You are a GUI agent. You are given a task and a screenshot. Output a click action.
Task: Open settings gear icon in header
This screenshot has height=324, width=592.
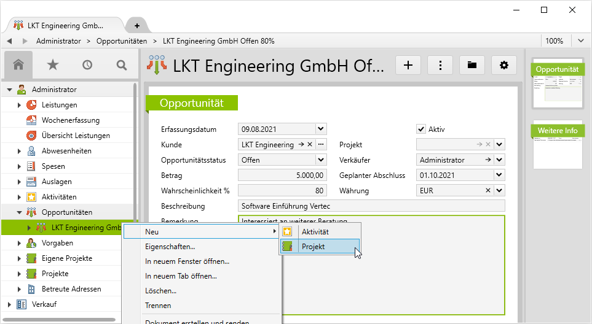(x=504, y=65)
